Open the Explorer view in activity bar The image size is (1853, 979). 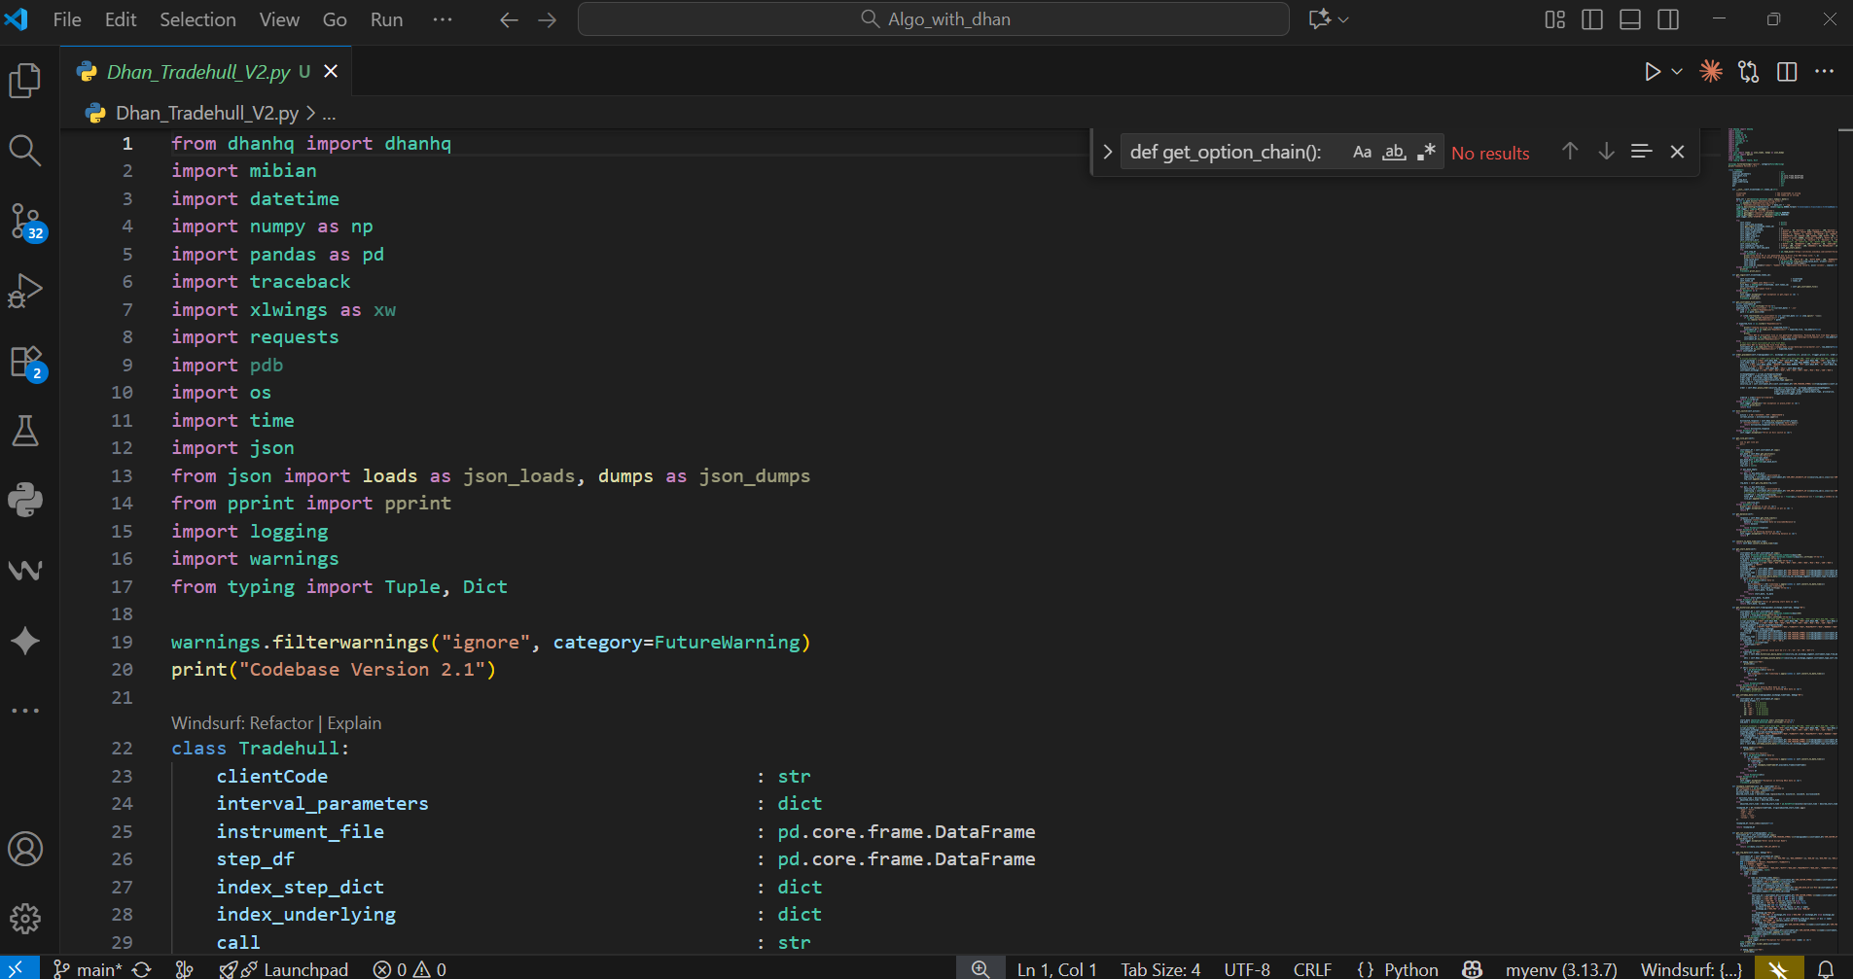(25, 81)
